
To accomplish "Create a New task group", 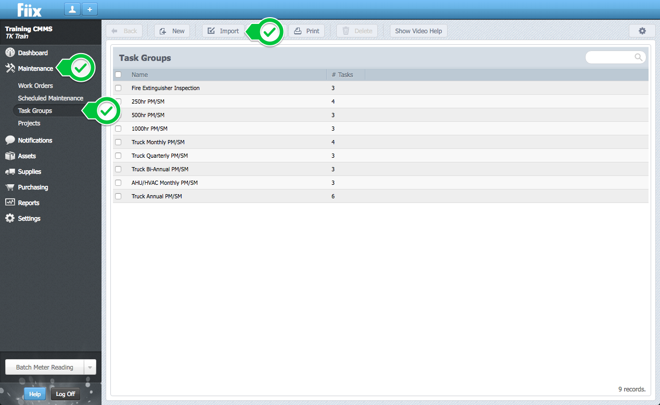I will point(172,31).
